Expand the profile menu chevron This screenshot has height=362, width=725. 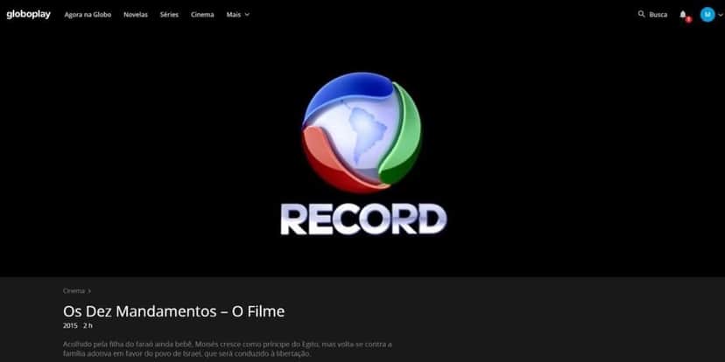[720, 15]
